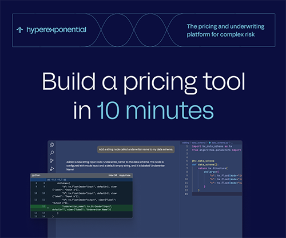The width and height of the screenshot is (286, 238).
Task: Click 'children={' in the editor pane
Action: 212,172
